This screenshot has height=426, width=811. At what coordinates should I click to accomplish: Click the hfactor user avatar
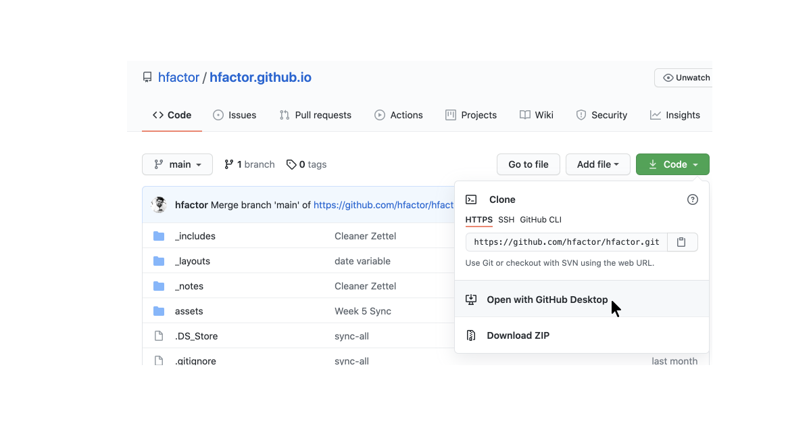[x=159, y=205]
